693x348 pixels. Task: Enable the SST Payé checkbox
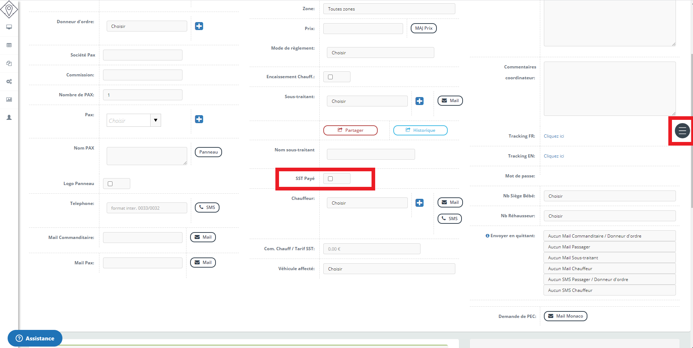[330, 179]
